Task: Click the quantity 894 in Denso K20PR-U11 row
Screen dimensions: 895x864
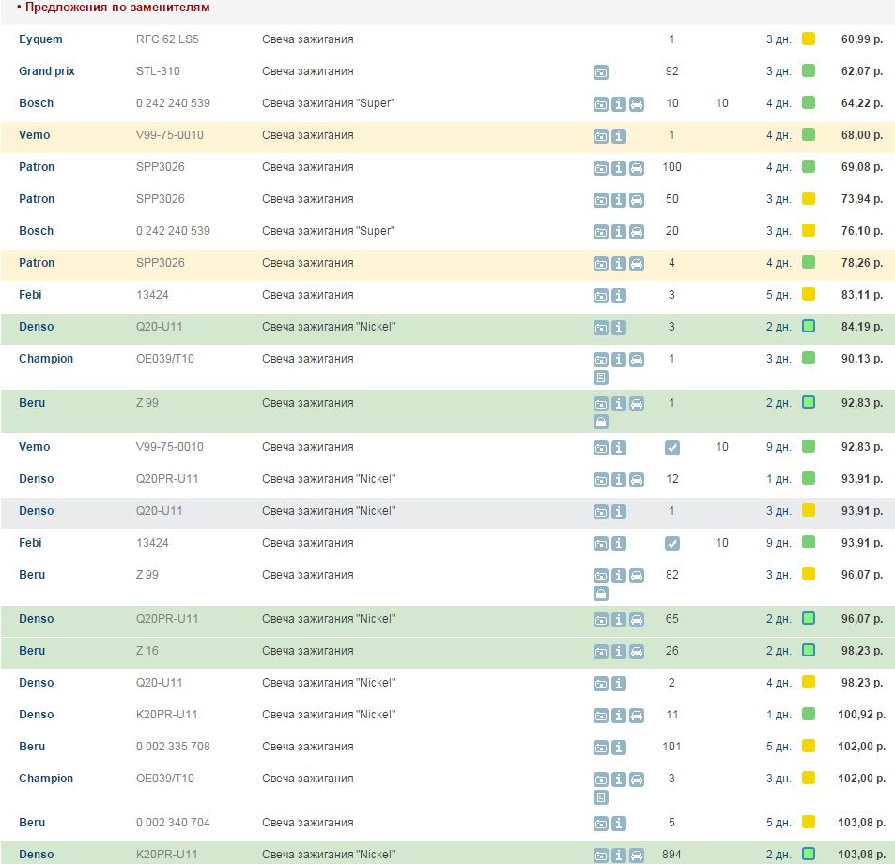Action: point(671,855)
